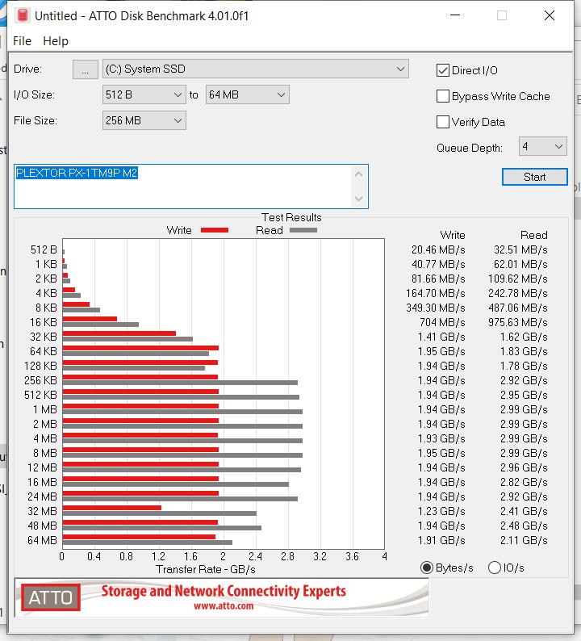
Task: Click the 4 KB read value 242.78 MB/s
Action: (x=518, y=294)
